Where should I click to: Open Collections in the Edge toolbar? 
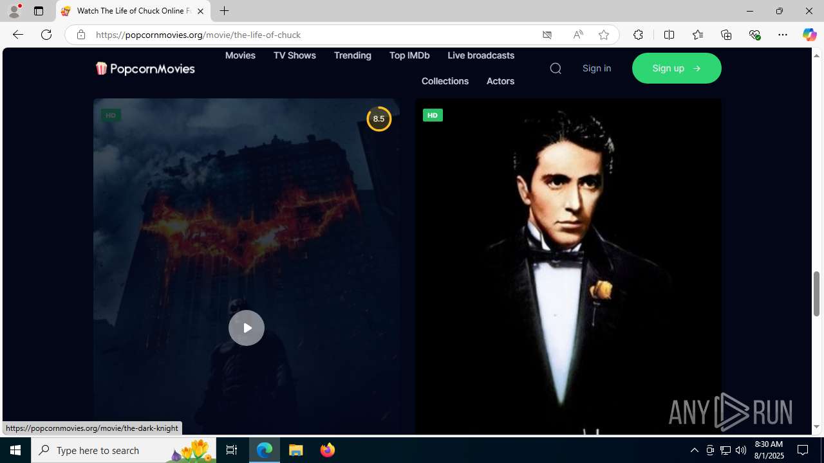click(x=726, y=35)
